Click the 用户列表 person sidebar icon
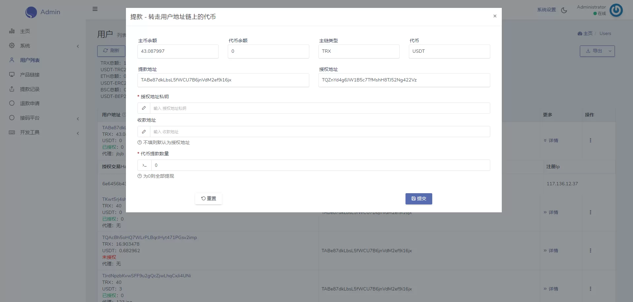Image resolution: width=633 pixels, height=302 pixels. click(12, 60)
